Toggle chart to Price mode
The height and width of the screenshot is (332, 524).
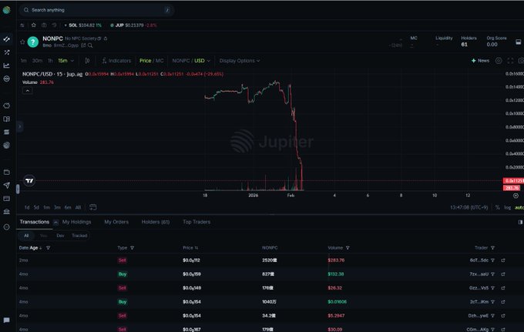point(145,60)
